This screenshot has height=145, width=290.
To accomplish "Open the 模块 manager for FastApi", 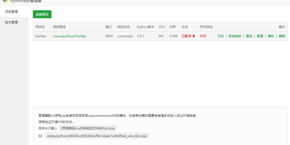I will [271, 36].
